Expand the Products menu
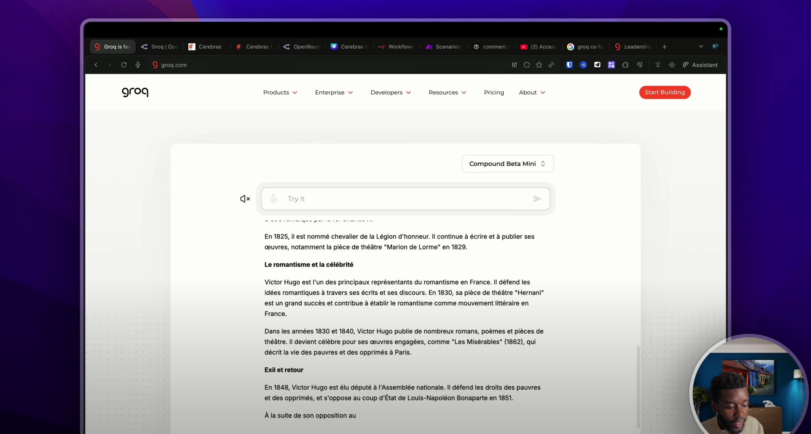Screen dimensions: 811x434 (280, 92)
